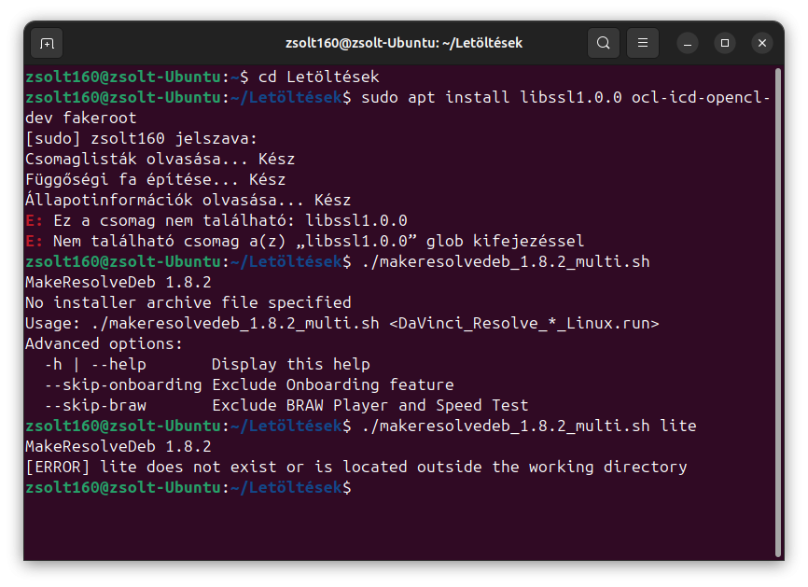Click the "--skip-braw" option text
Image resolution: width=808 pixels, height=587 pixels.
[x=95, y=405]
